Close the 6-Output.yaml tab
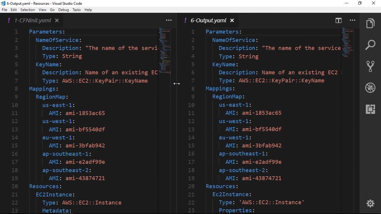Image resolution: width=381 pixels, height=214 pixels. click(232, 21)
